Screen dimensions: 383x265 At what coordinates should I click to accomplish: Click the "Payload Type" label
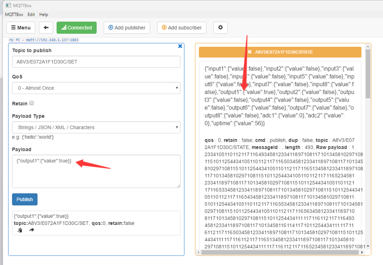pyautogui.click(x=28, y=116)
